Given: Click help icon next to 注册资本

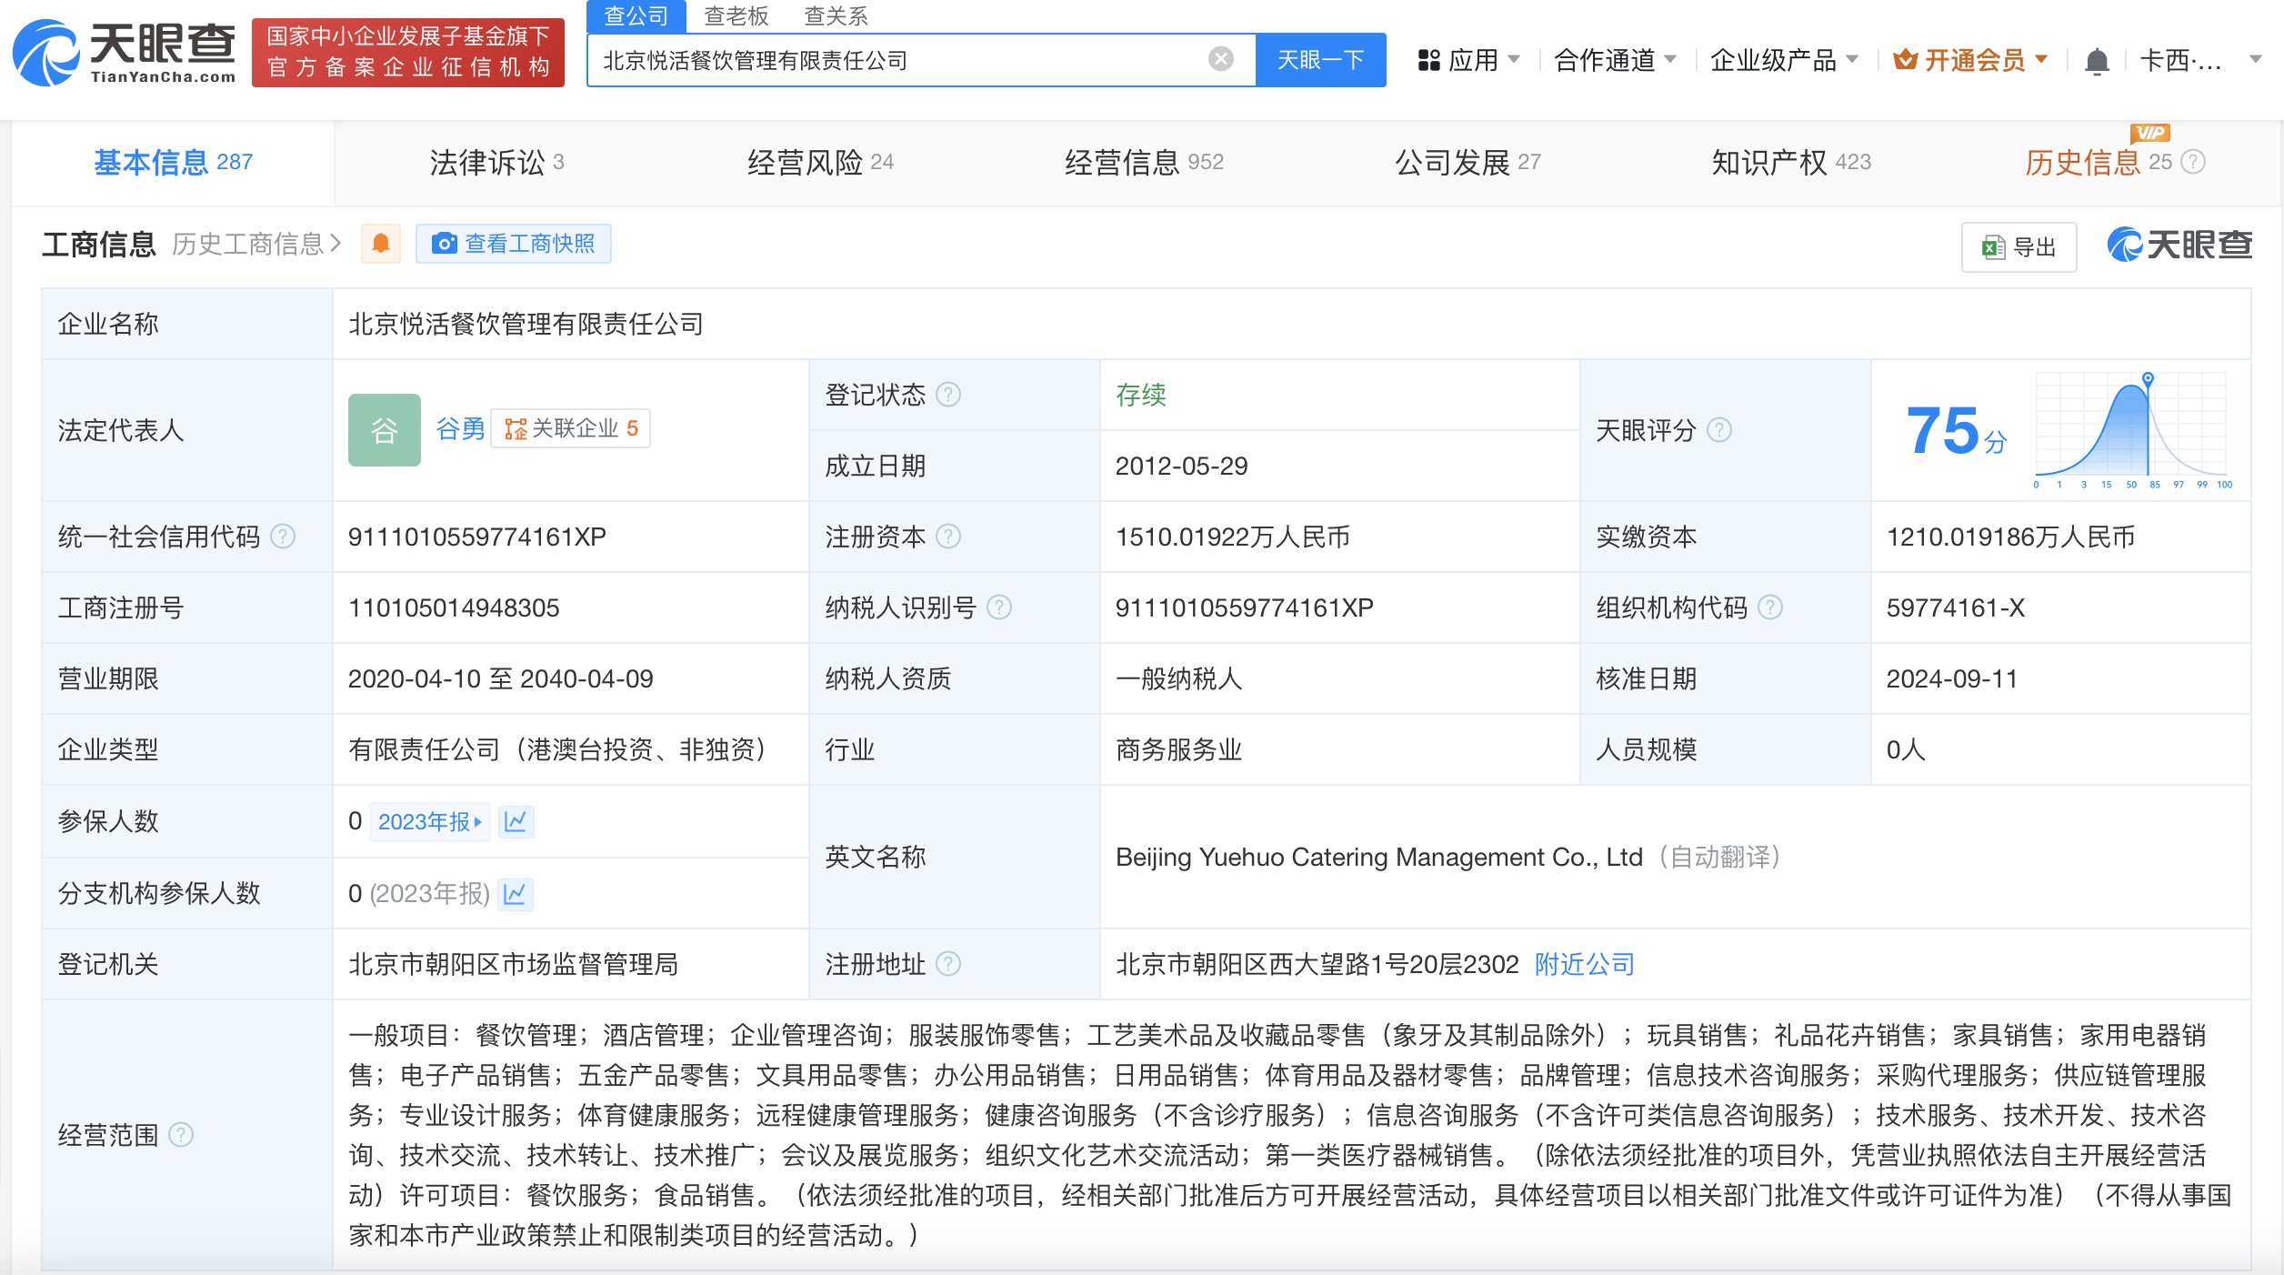Looking at the screenshot, I should (947, 537).
